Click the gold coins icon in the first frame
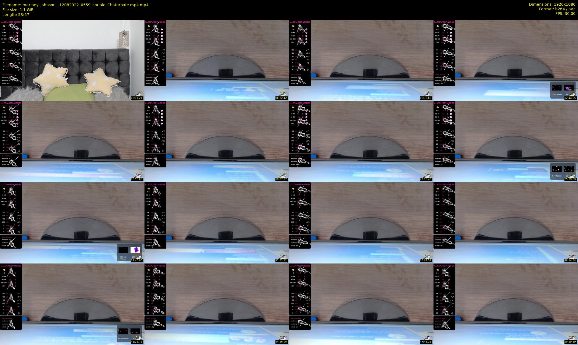Image resolution: width=578 pixels, height=345 pixels. [4, 26]
